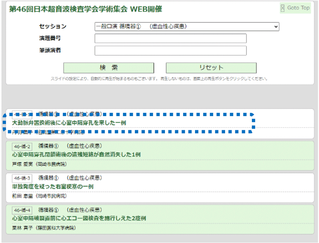
Task: Click the Goto Top image icon
Action: pos(283,8)
